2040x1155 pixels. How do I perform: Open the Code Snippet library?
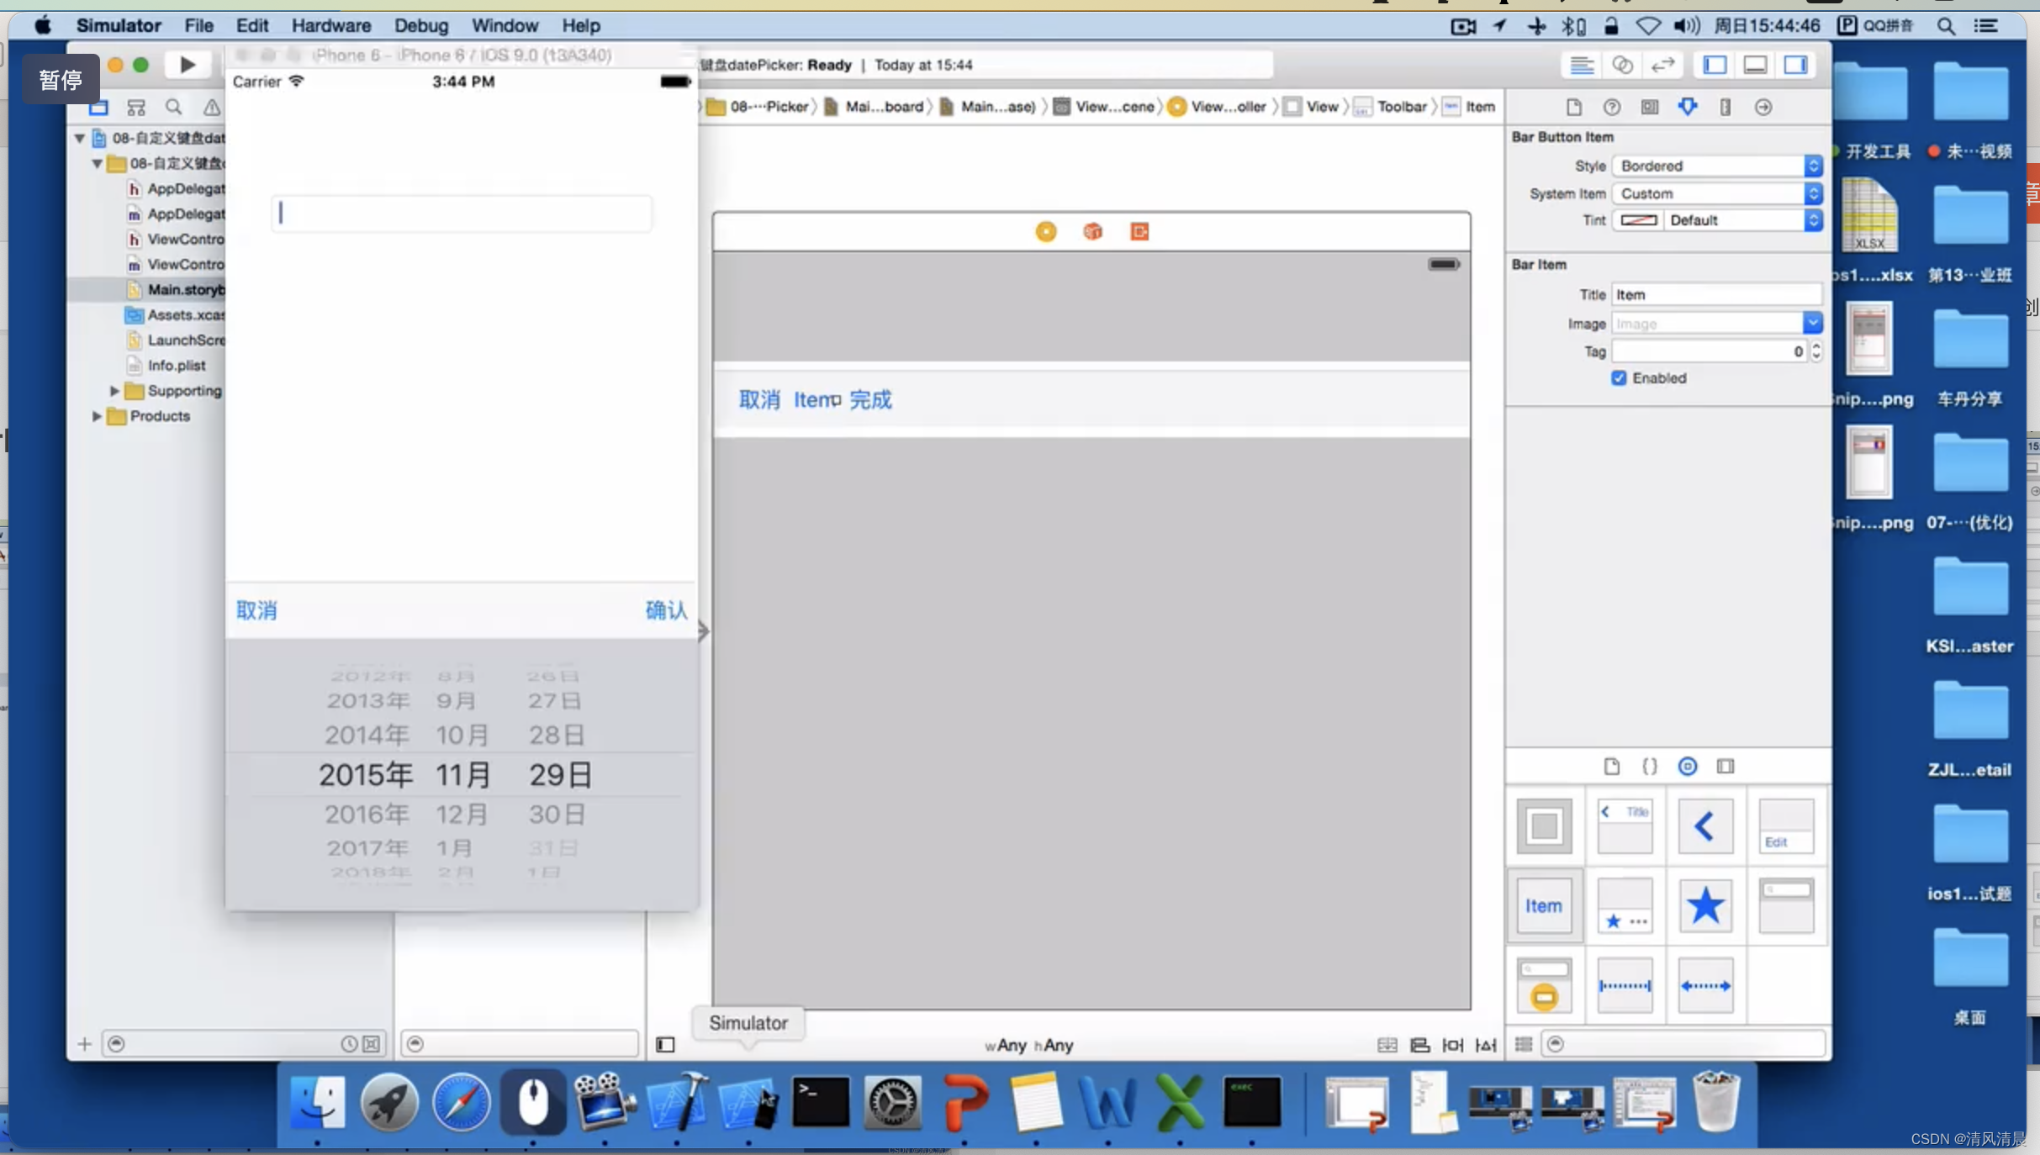(1649, 766)
